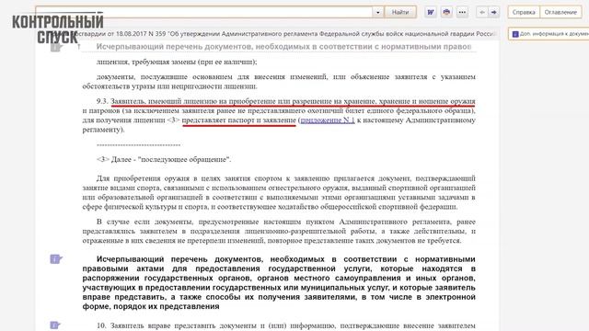Click the Найти search button
The height and width of the screenshot is (331, 589).
coord(400,12)
